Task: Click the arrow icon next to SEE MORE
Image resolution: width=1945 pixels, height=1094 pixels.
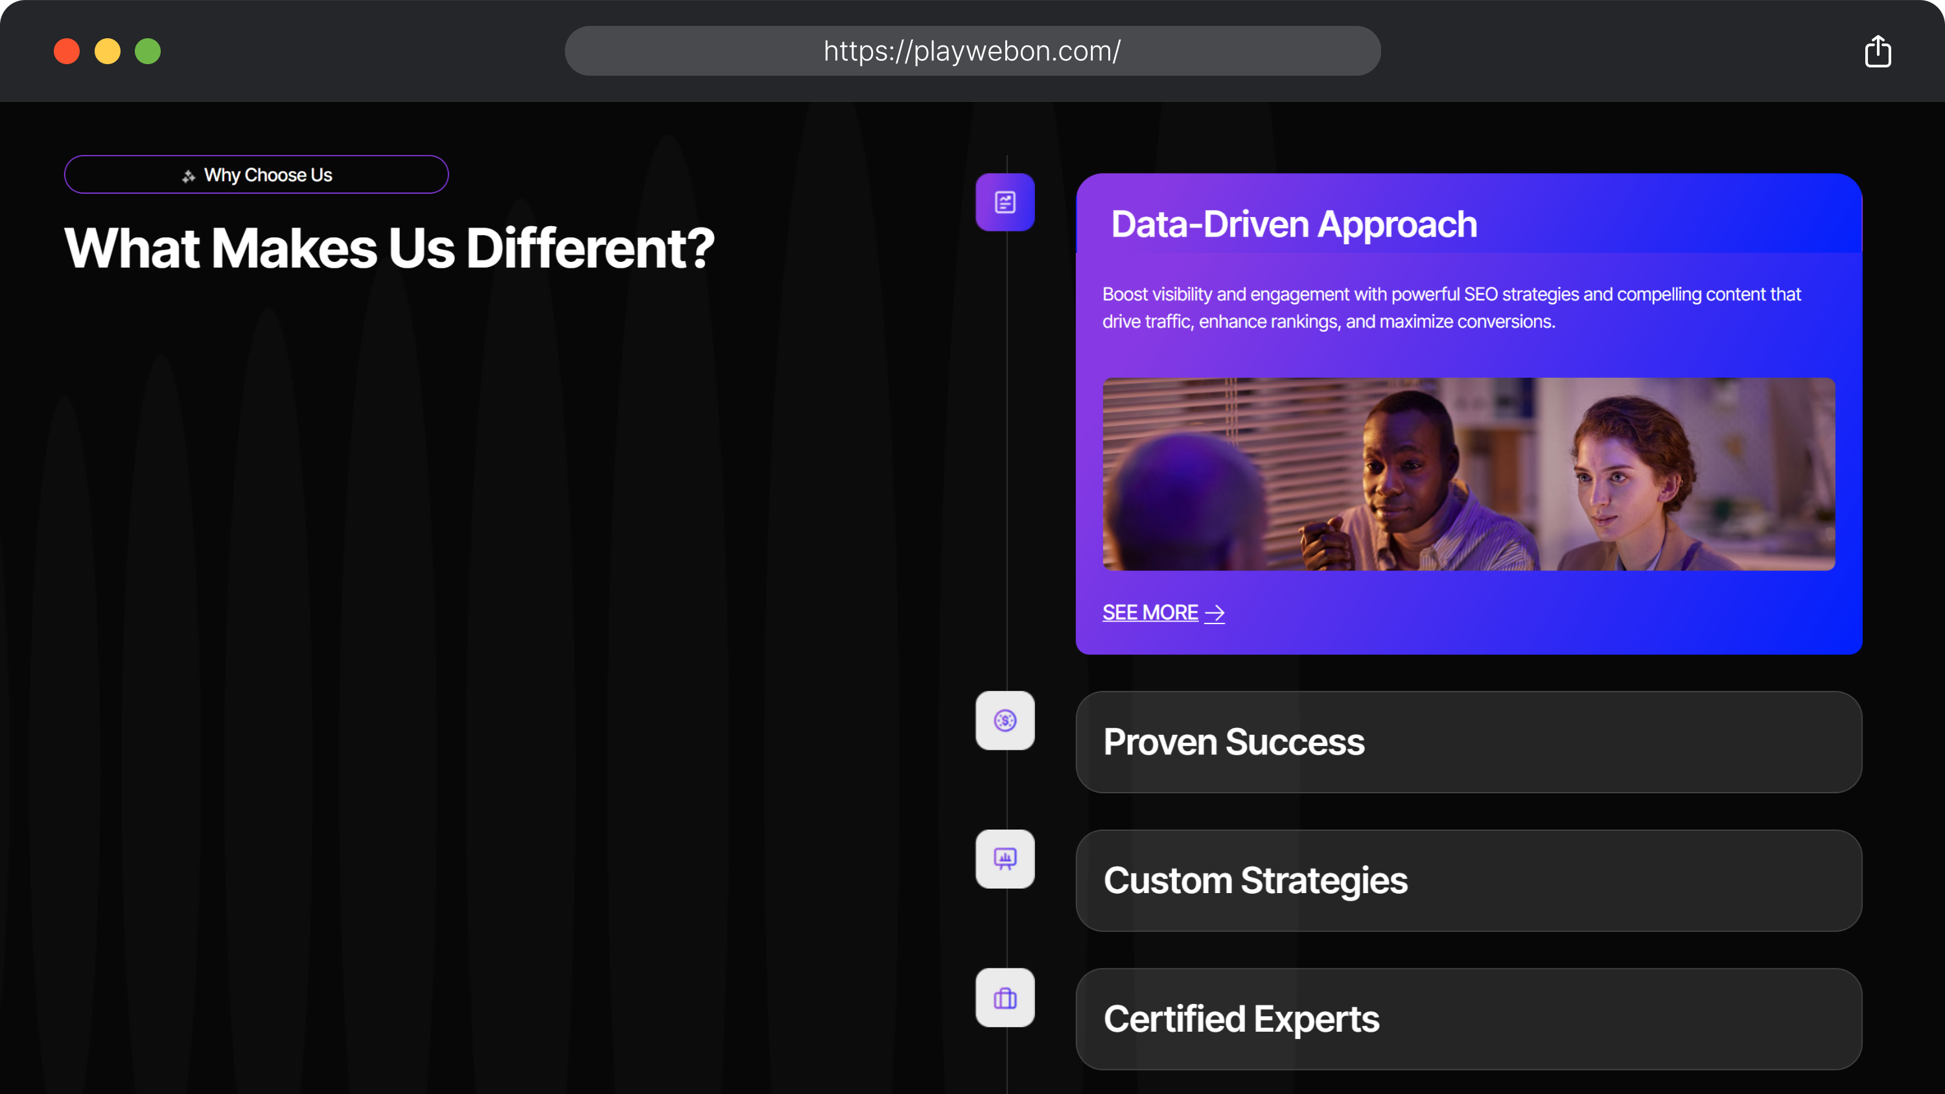Action: (x=1215, y=614)
